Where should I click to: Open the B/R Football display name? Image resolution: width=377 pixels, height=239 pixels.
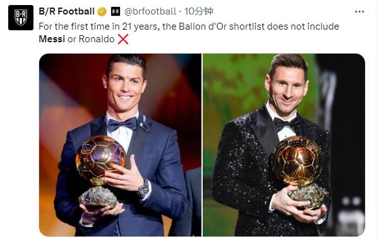coord(66,11)
